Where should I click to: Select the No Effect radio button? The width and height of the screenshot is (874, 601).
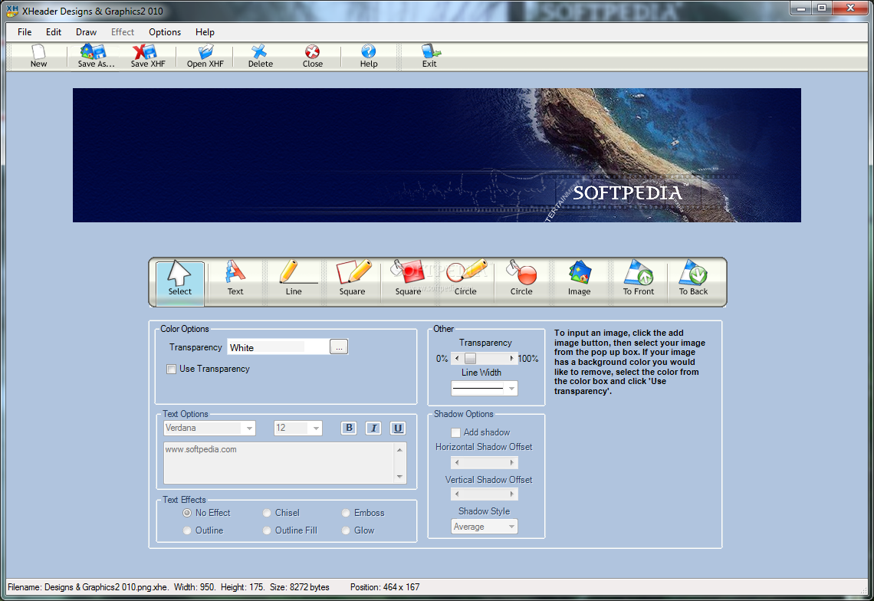tap(187, 513)
